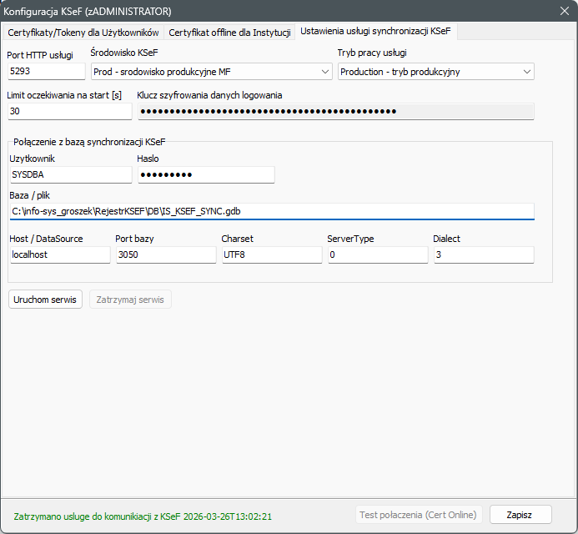Focus the Limit oczekiwania na start field
This screenshot has width=578, height=534.
(x=69, y=112)
